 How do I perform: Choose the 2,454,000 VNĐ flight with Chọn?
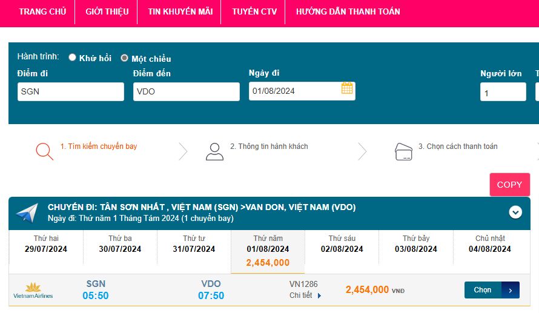pyautogui.click(x=483, y=290)
